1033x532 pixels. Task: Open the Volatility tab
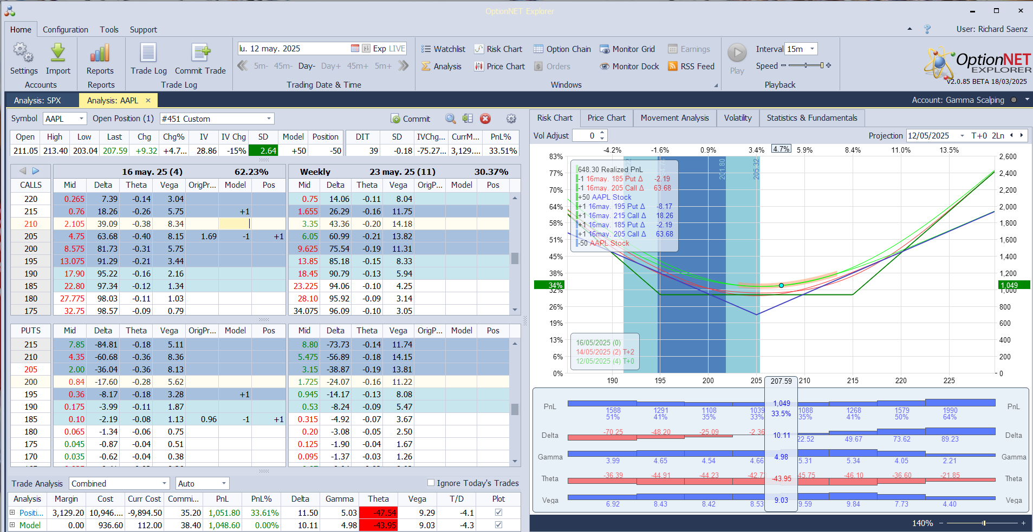(x=738, y=118)
